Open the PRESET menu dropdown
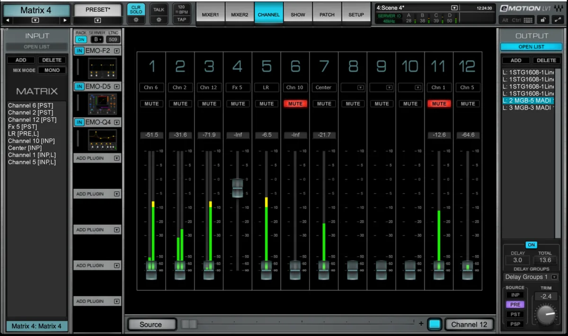The width and height of the screenshot is (568, 336). coord(98,20)
